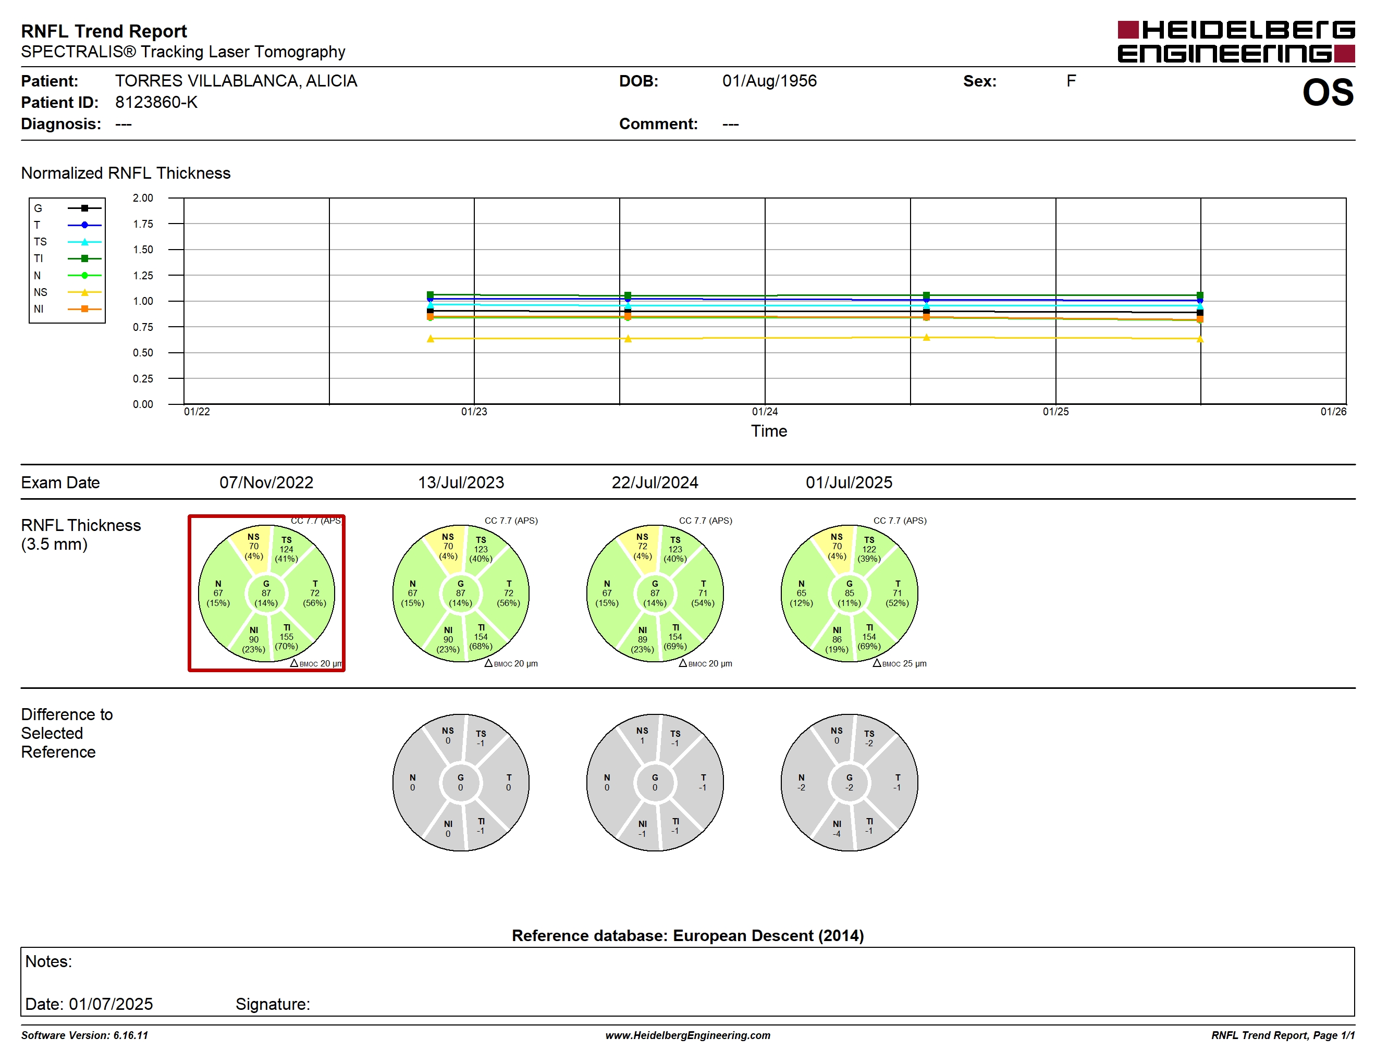Click the TS cyan triangle legend marker
This screenshot has height=1063, width=1376.
pyautogui.click(x=84, y=242)
